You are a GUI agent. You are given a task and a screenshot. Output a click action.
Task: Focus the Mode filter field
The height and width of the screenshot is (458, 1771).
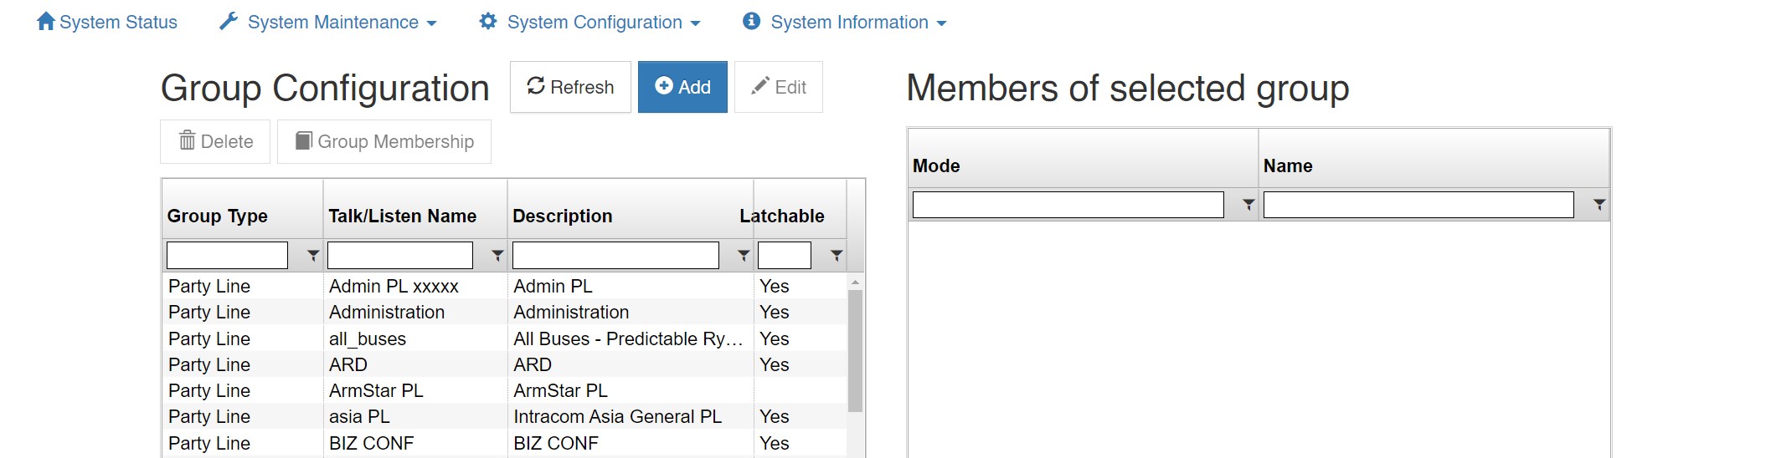[1068, 205]
